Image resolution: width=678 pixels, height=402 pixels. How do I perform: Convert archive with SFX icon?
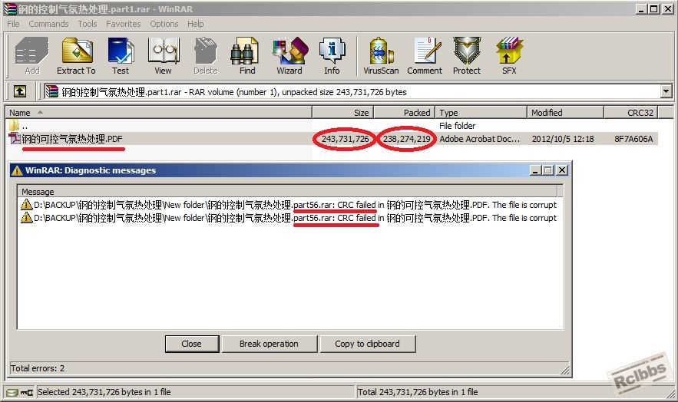(x=509, y=55)
